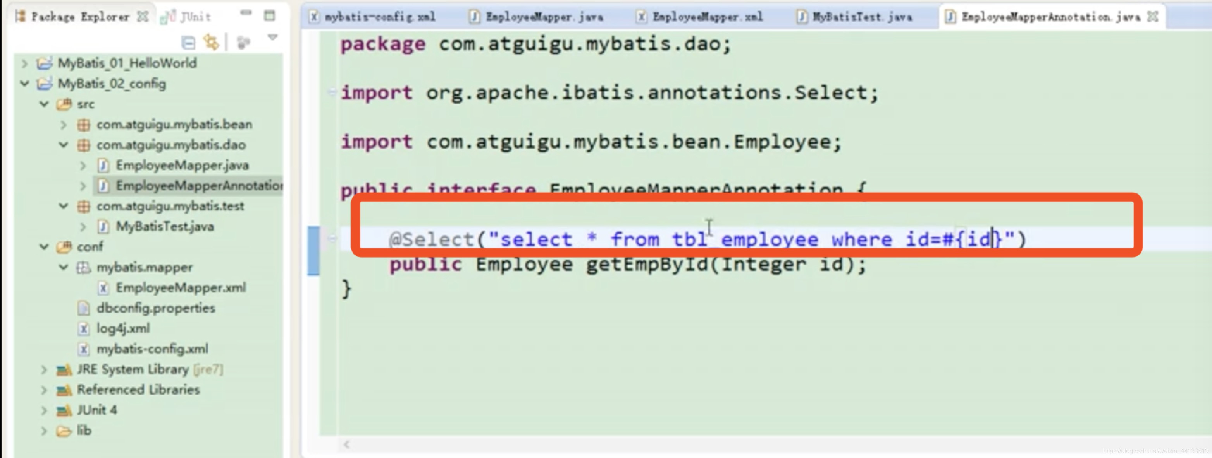Screen dimensions: 1212x458
Task: Collapse the src folder
Action: click(44, 104)
